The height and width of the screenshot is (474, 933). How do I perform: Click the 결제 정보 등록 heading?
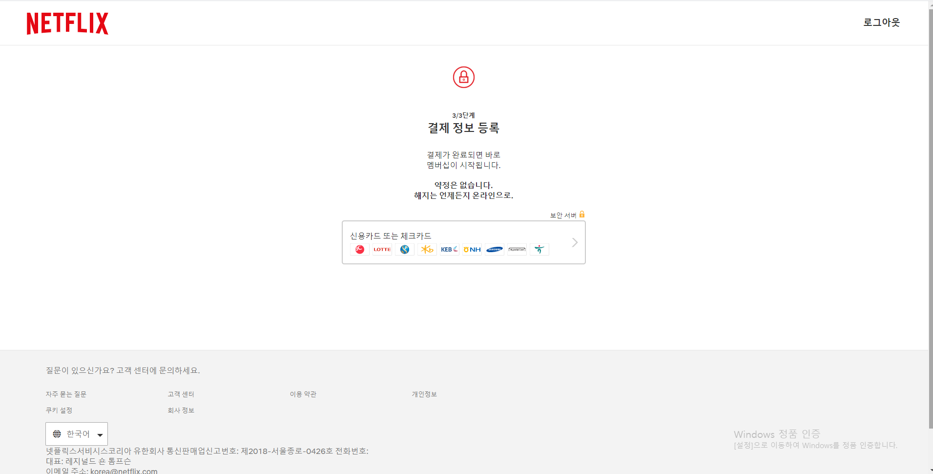[463, 128]
